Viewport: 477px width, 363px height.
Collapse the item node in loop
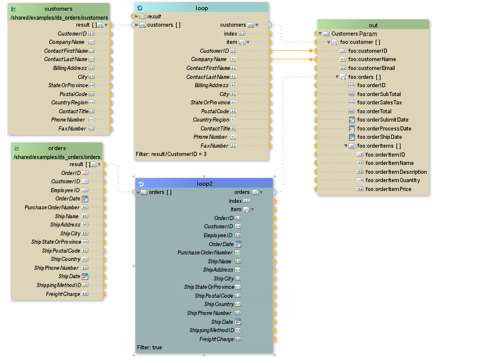(248, 42)
